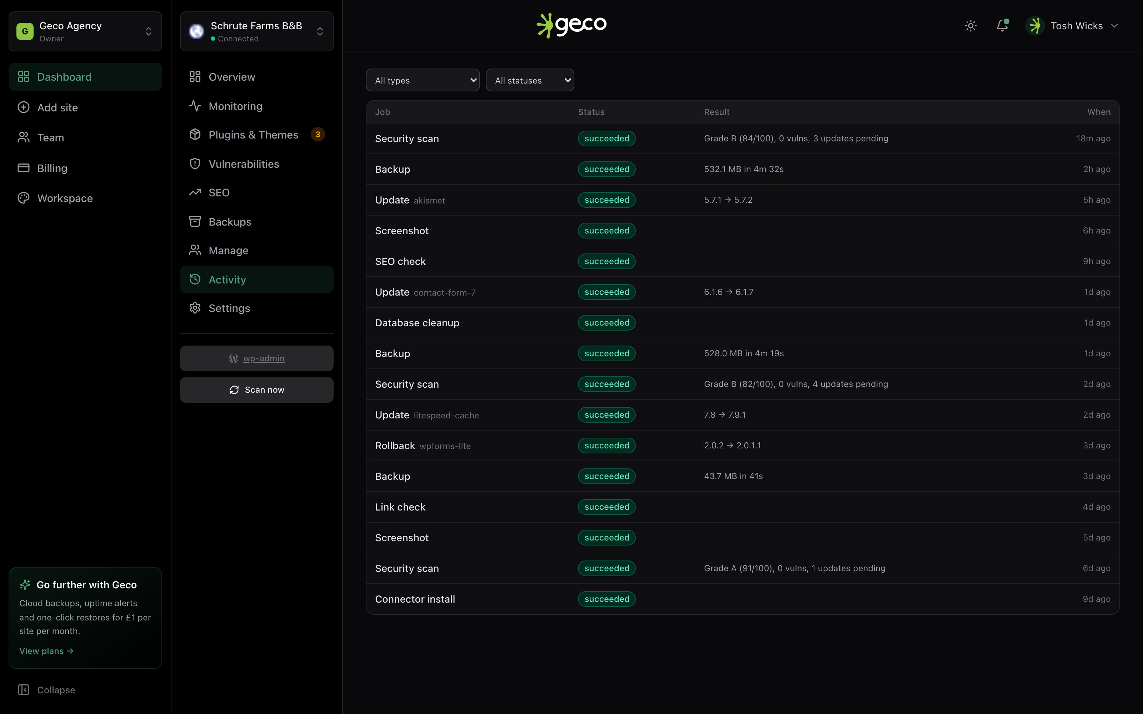1143x714 pixels.
Task: Click the Database cleanup job name
Action: pyautogui.click(x=417, y=322)
